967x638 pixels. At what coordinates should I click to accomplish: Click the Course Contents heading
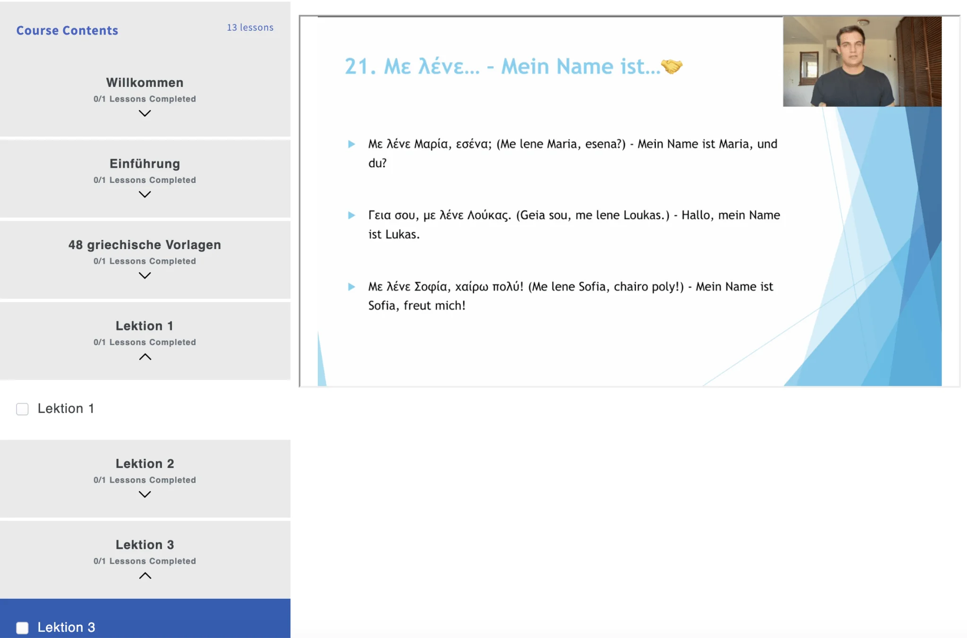67,30
